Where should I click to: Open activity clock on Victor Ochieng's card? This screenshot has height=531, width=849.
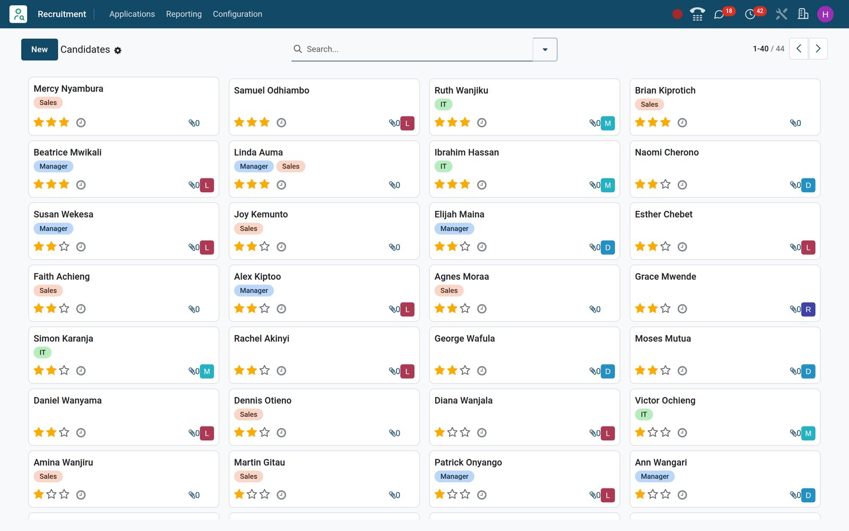[x=682, y=433]
